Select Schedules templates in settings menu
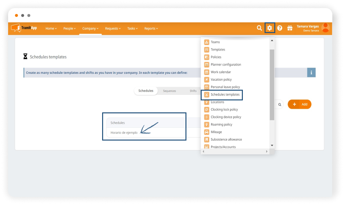 tap(225, 95)
